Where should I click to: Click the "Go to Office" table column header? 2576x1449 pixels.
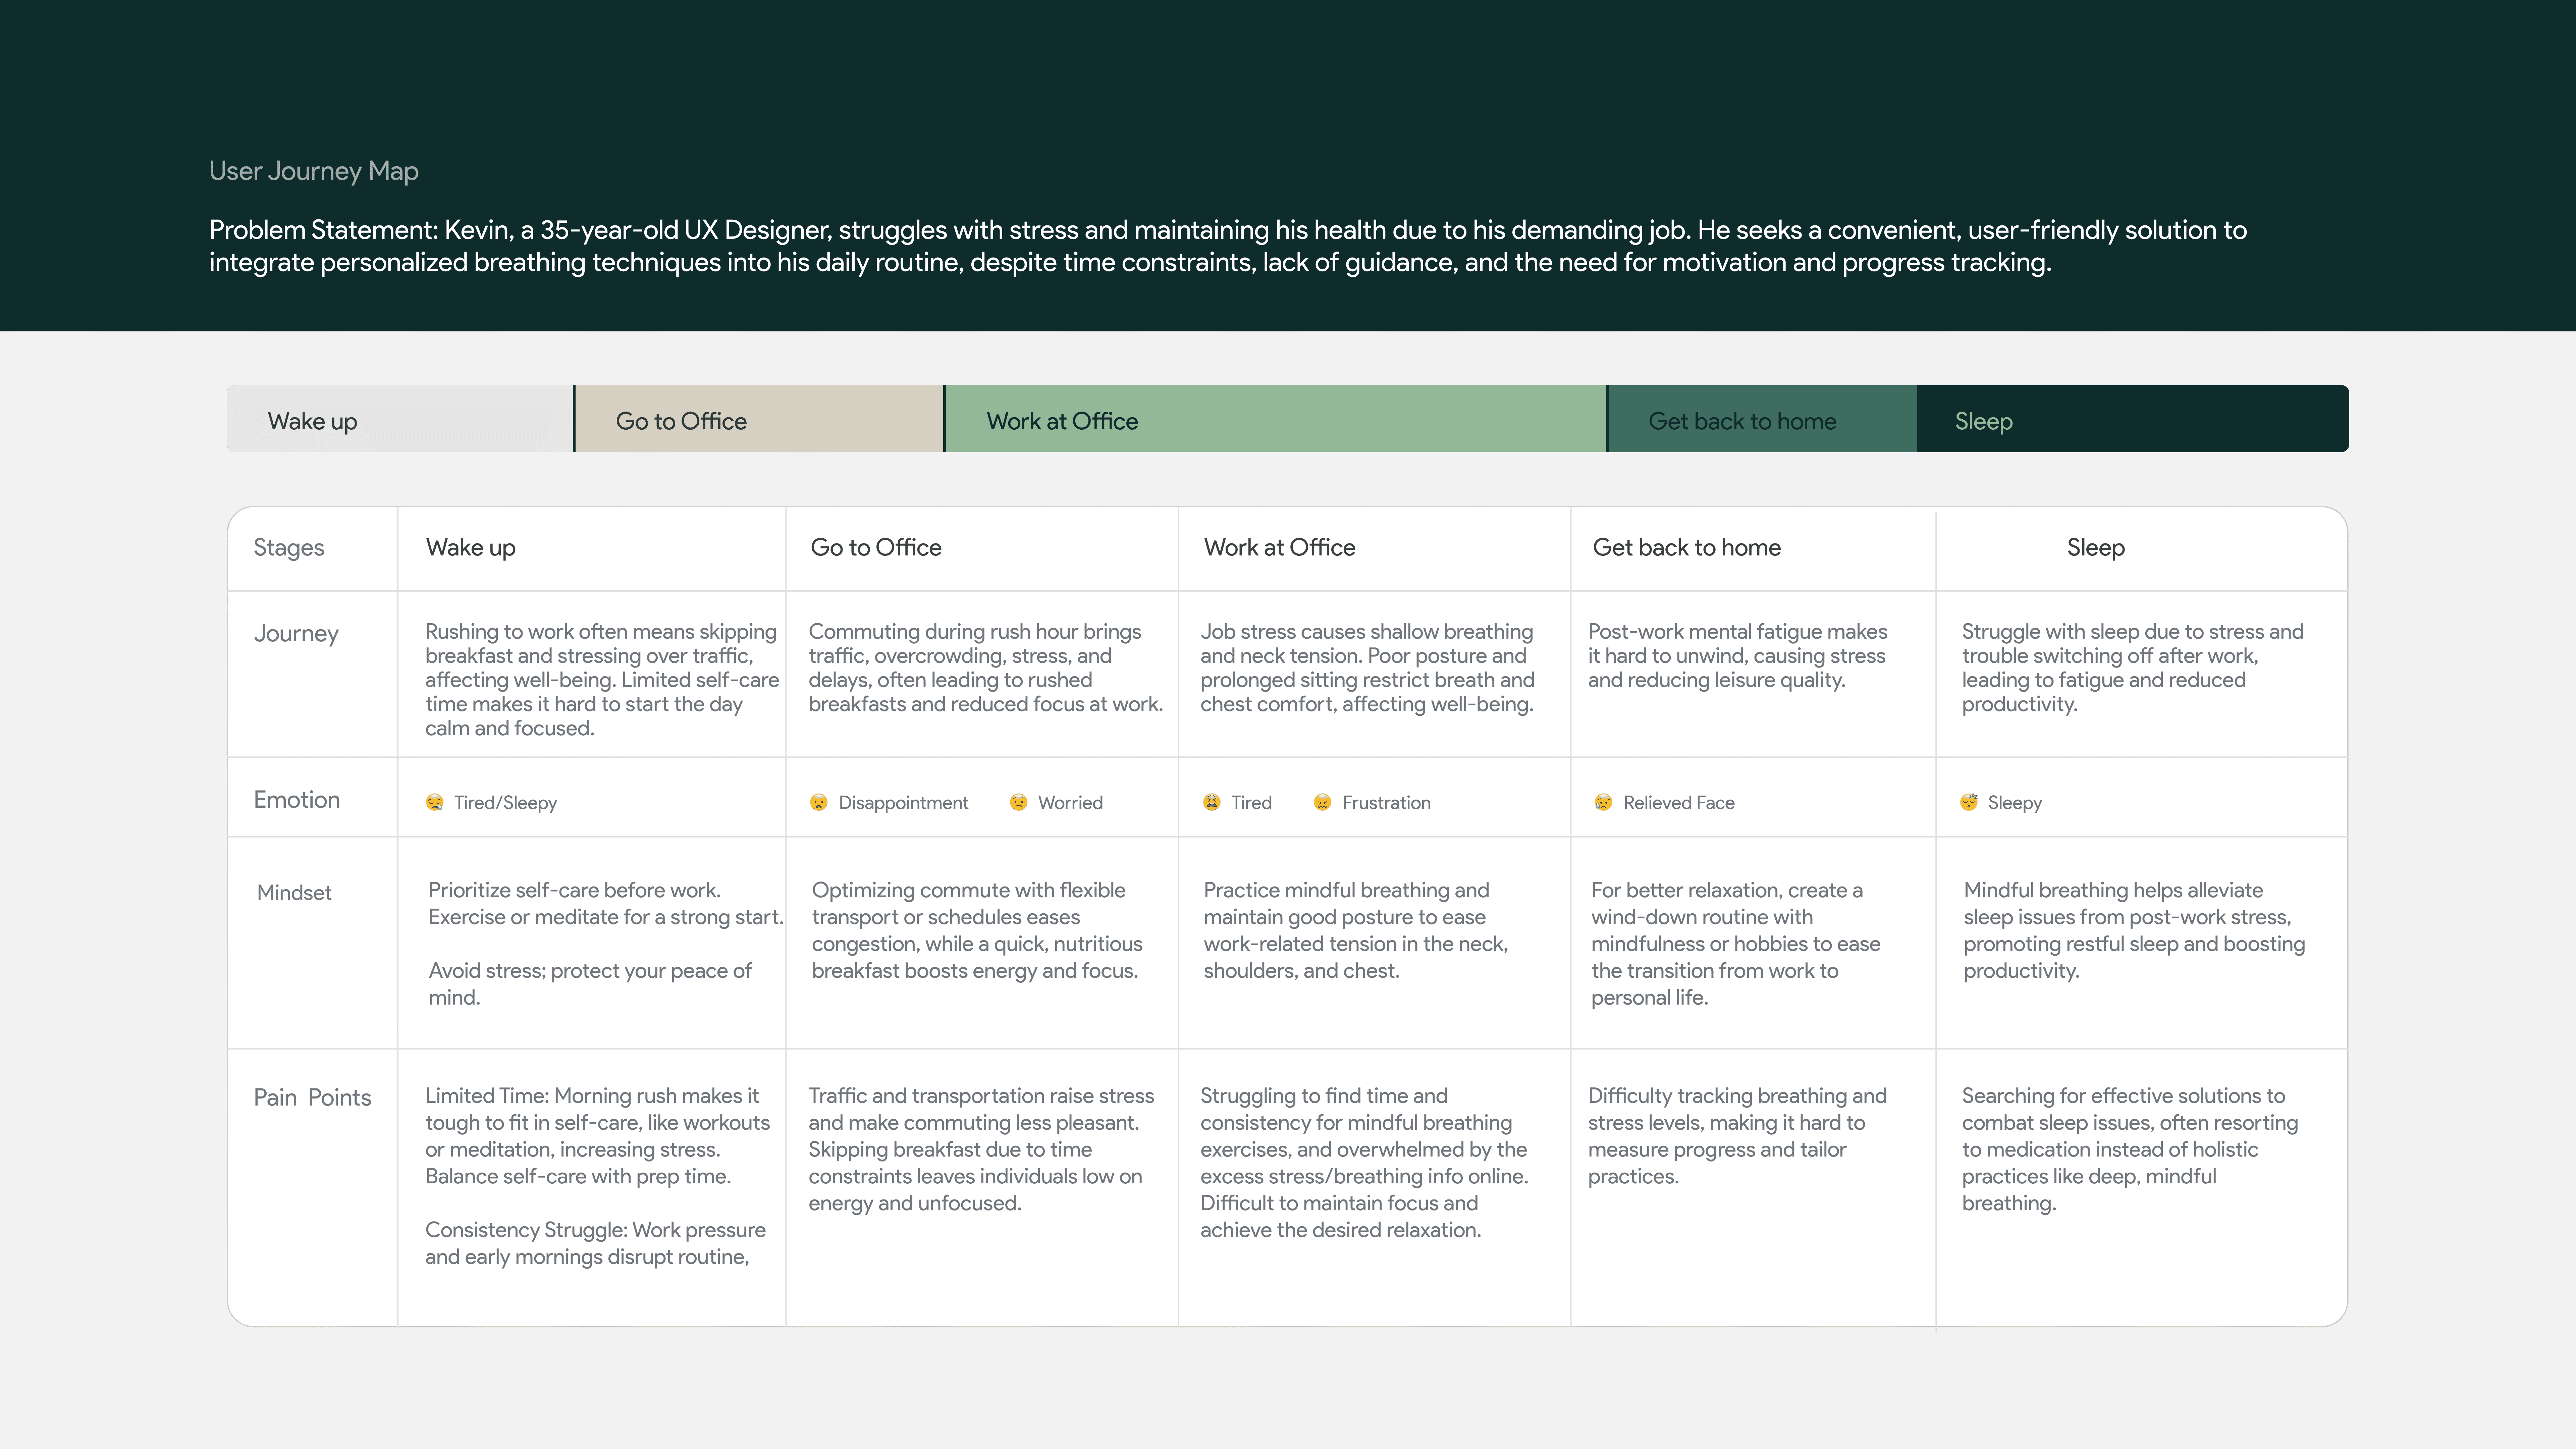[876, 548]
